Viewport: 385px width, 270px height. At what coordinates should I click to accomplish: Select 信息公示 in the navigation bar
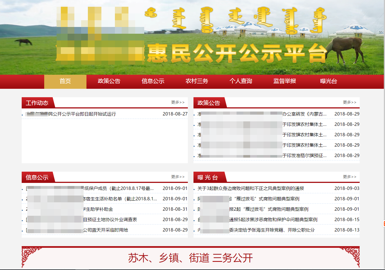click(x=153, y=81)
